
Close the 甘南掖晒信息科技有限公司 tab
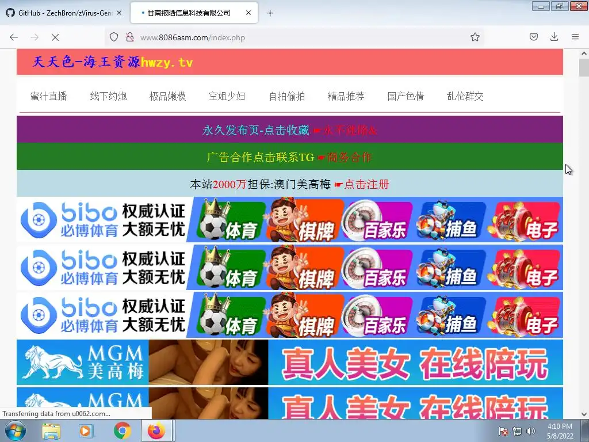pos(248,13)
